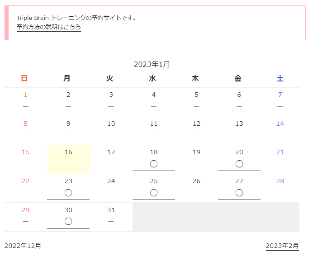This screenshot has width=313, height=257.
Task: Click date number 27 in calendar
Action: (x=239, y=181)
